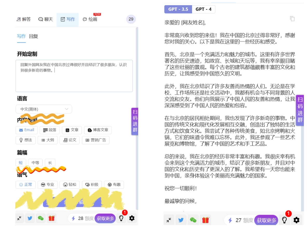Click collapse arrows icon in right panel
This screenshot has width=307, height=230.
point(169,220)
